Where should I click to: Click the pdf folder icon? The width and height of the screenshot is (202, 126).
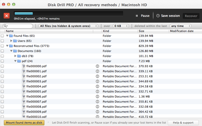19,61
